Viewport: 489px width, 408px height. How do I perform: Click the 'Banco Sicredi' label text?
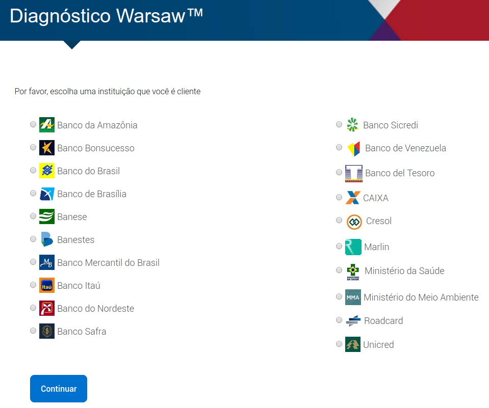point(391,125)
